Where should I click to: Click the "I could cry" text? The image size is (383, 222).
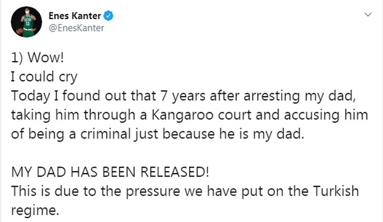coord(44,77)
